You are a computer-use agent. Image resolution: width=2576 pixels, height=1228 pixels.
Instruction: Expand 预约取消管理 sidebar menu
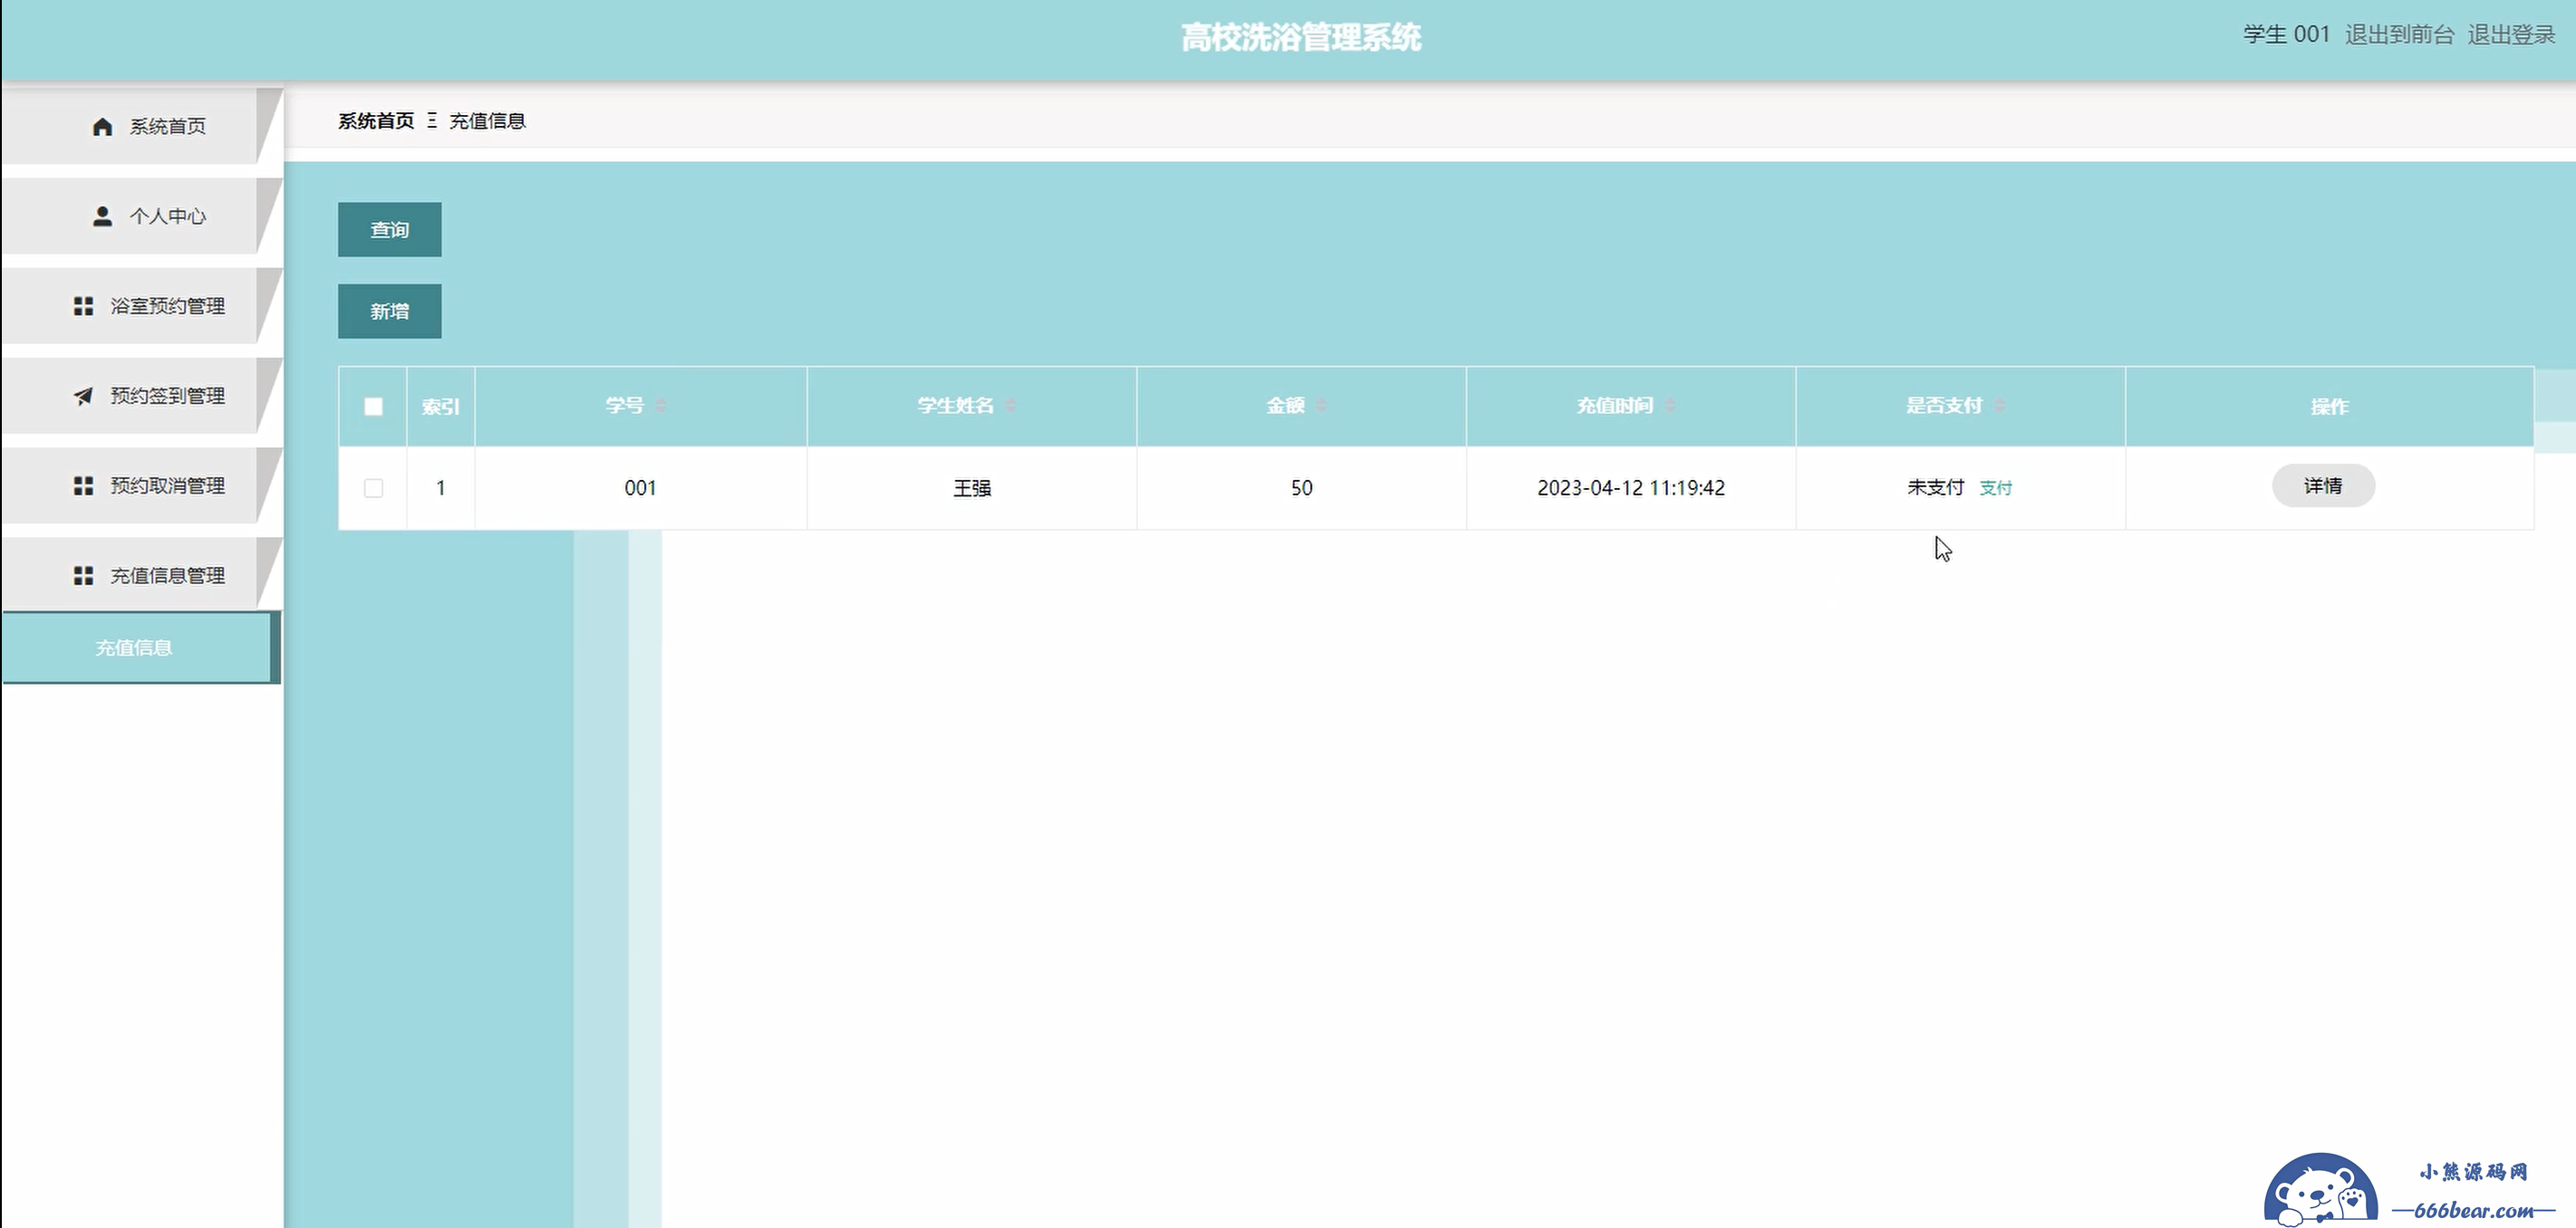click(142, 485)
